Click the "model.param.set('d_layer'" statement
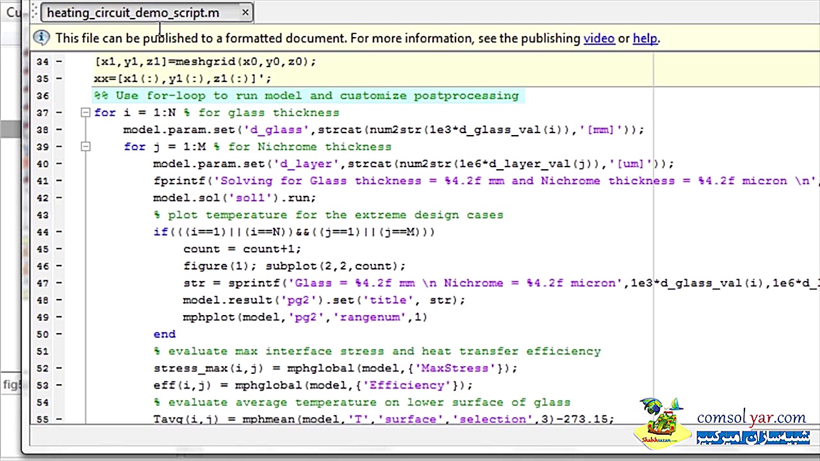820x461 pixels. tap(414, 164)
